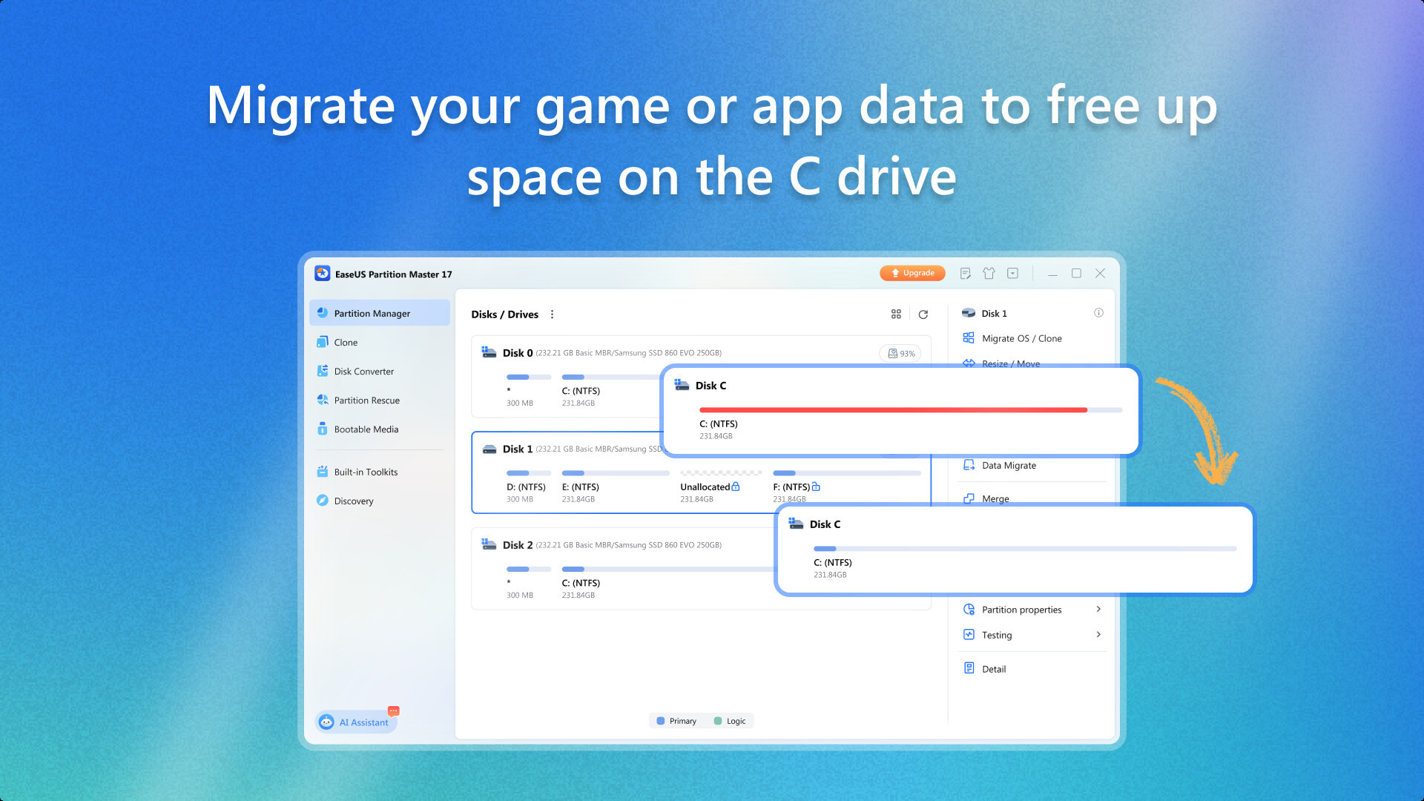
Task: Select Merge from the right panel
Action: [994, 498]
